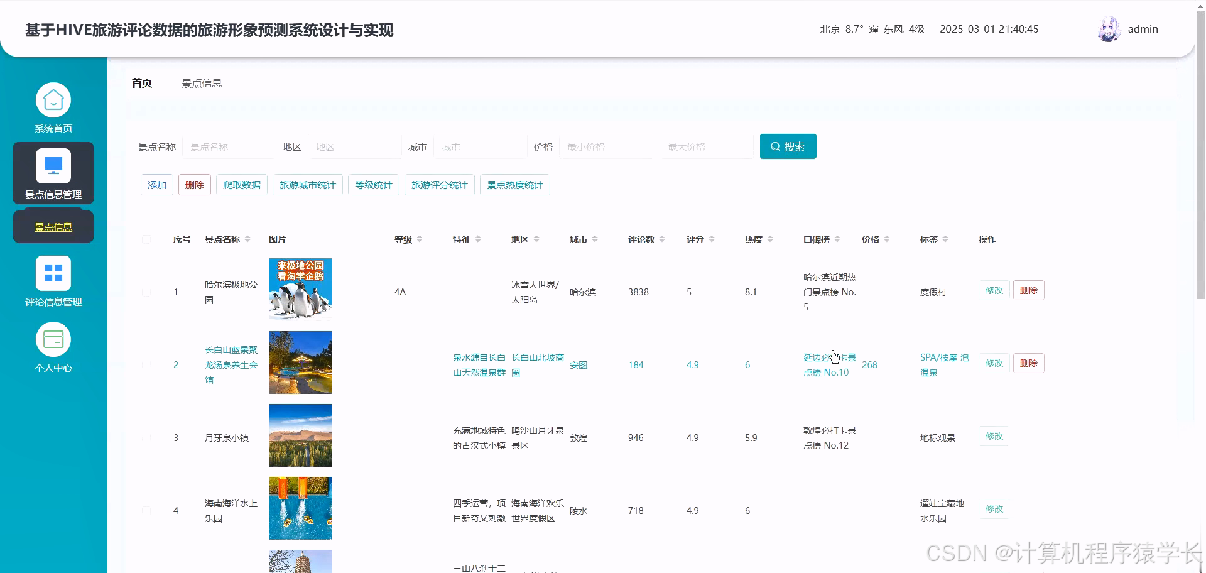This screenshot has height=573, width=1206.
Task: Click the 添加 button to add a record
Action: click(156, 185)
